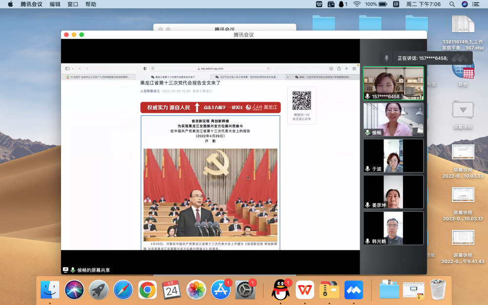488x305 pixels.
Task: Open Google Chrome from the Dock
Action: (147, 289)
